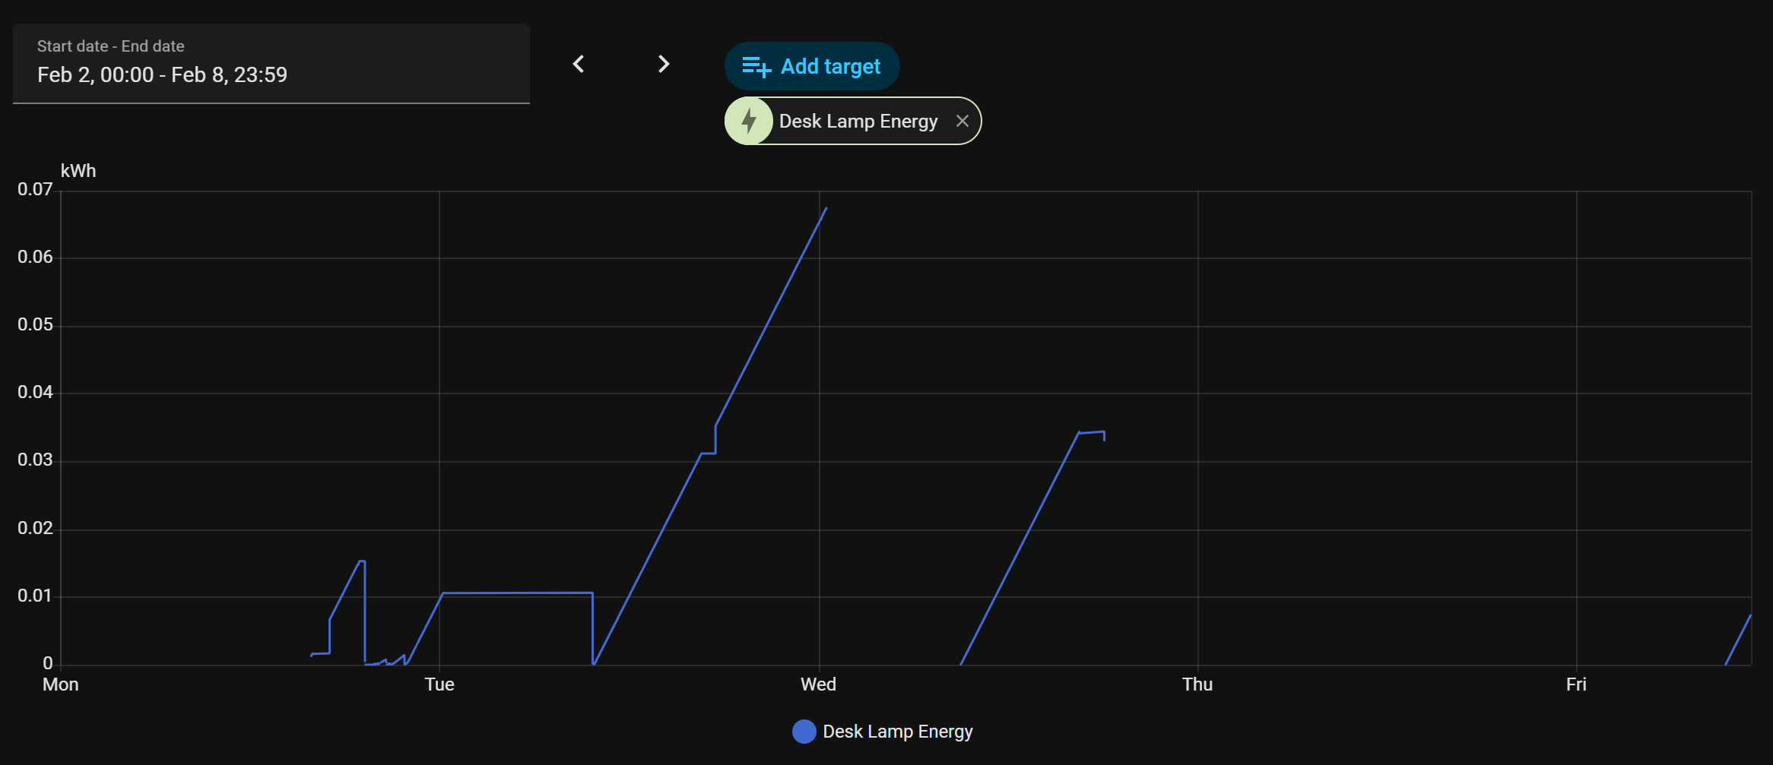Click the kWh unit label

[78, 171]
